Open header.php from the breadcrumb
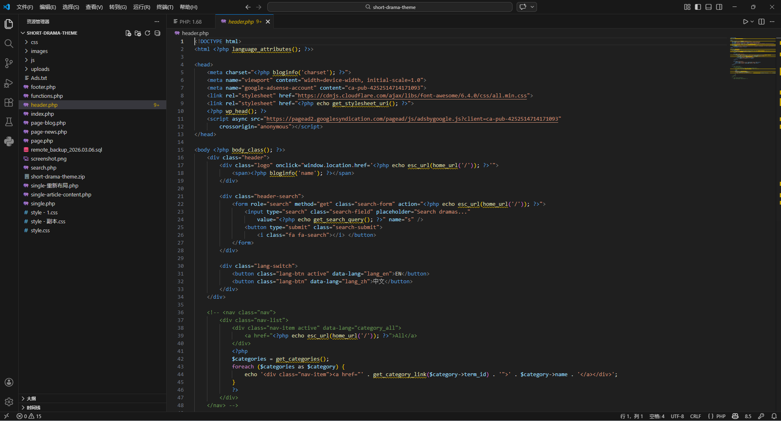 [x=195, y=33]
